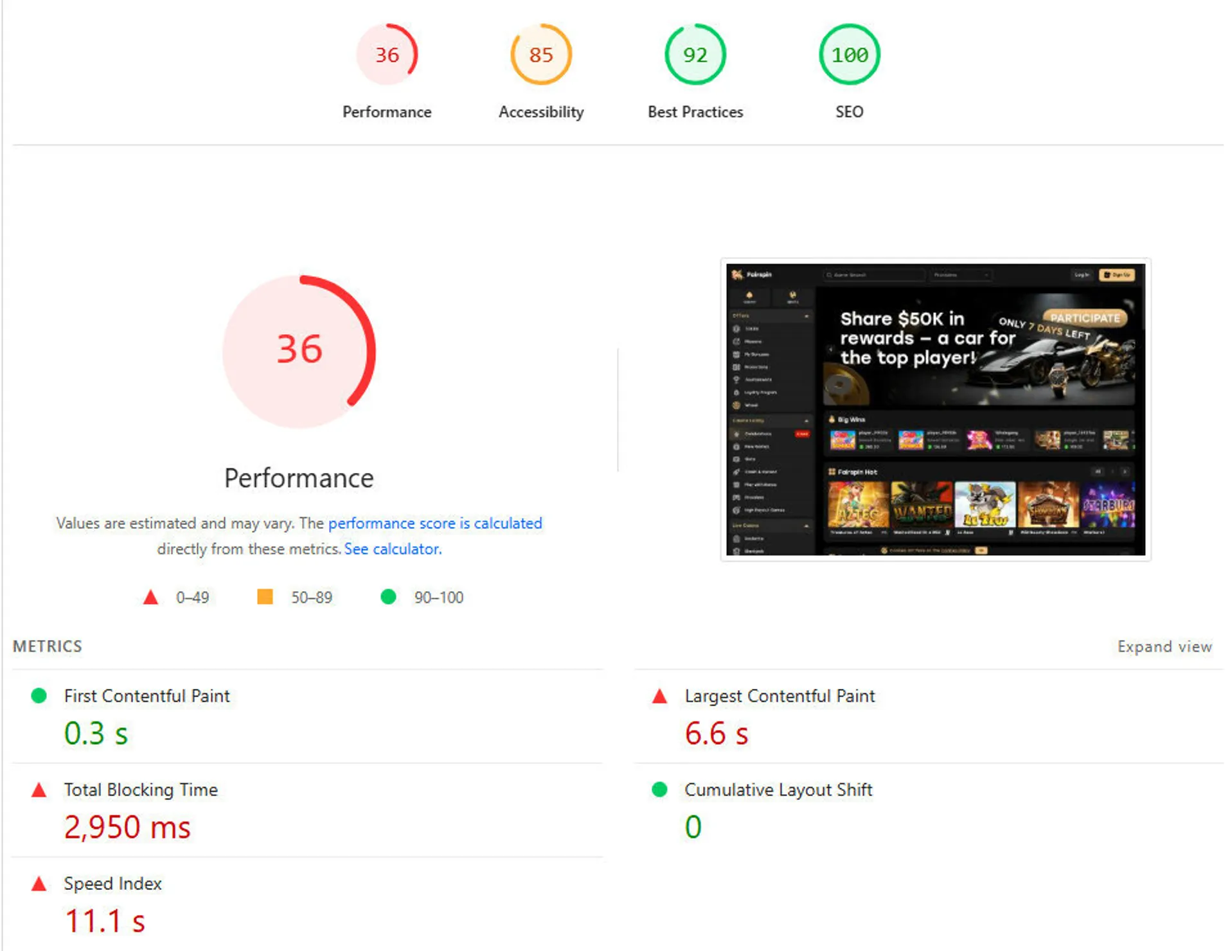Click the game search input field
This screenshot has height=951, width=1230.
point(873,274)
